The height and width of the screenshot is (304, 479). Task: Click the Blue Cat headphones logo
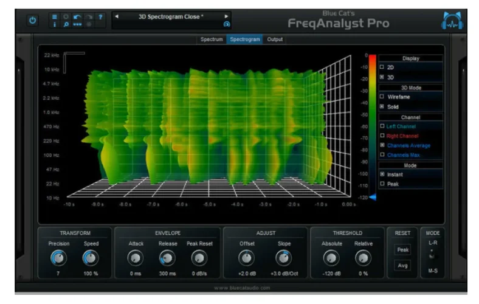point(451,21)
